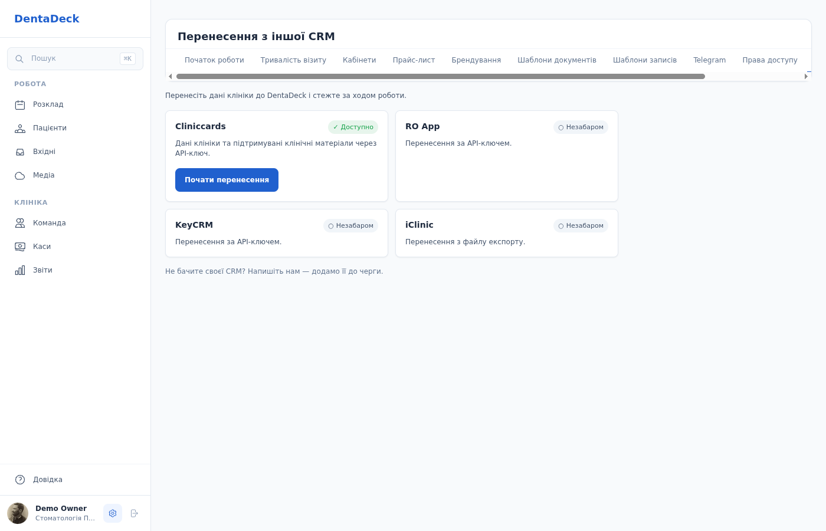Click the Перенесення з іншої CRM heading
This screenshot has width=826, height=531.
point(256,37)
